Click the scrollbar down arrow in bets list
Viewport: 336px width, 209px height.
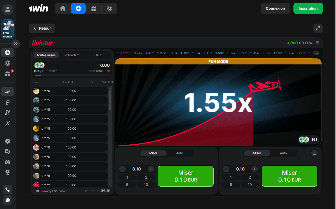(x=110, y=185)
